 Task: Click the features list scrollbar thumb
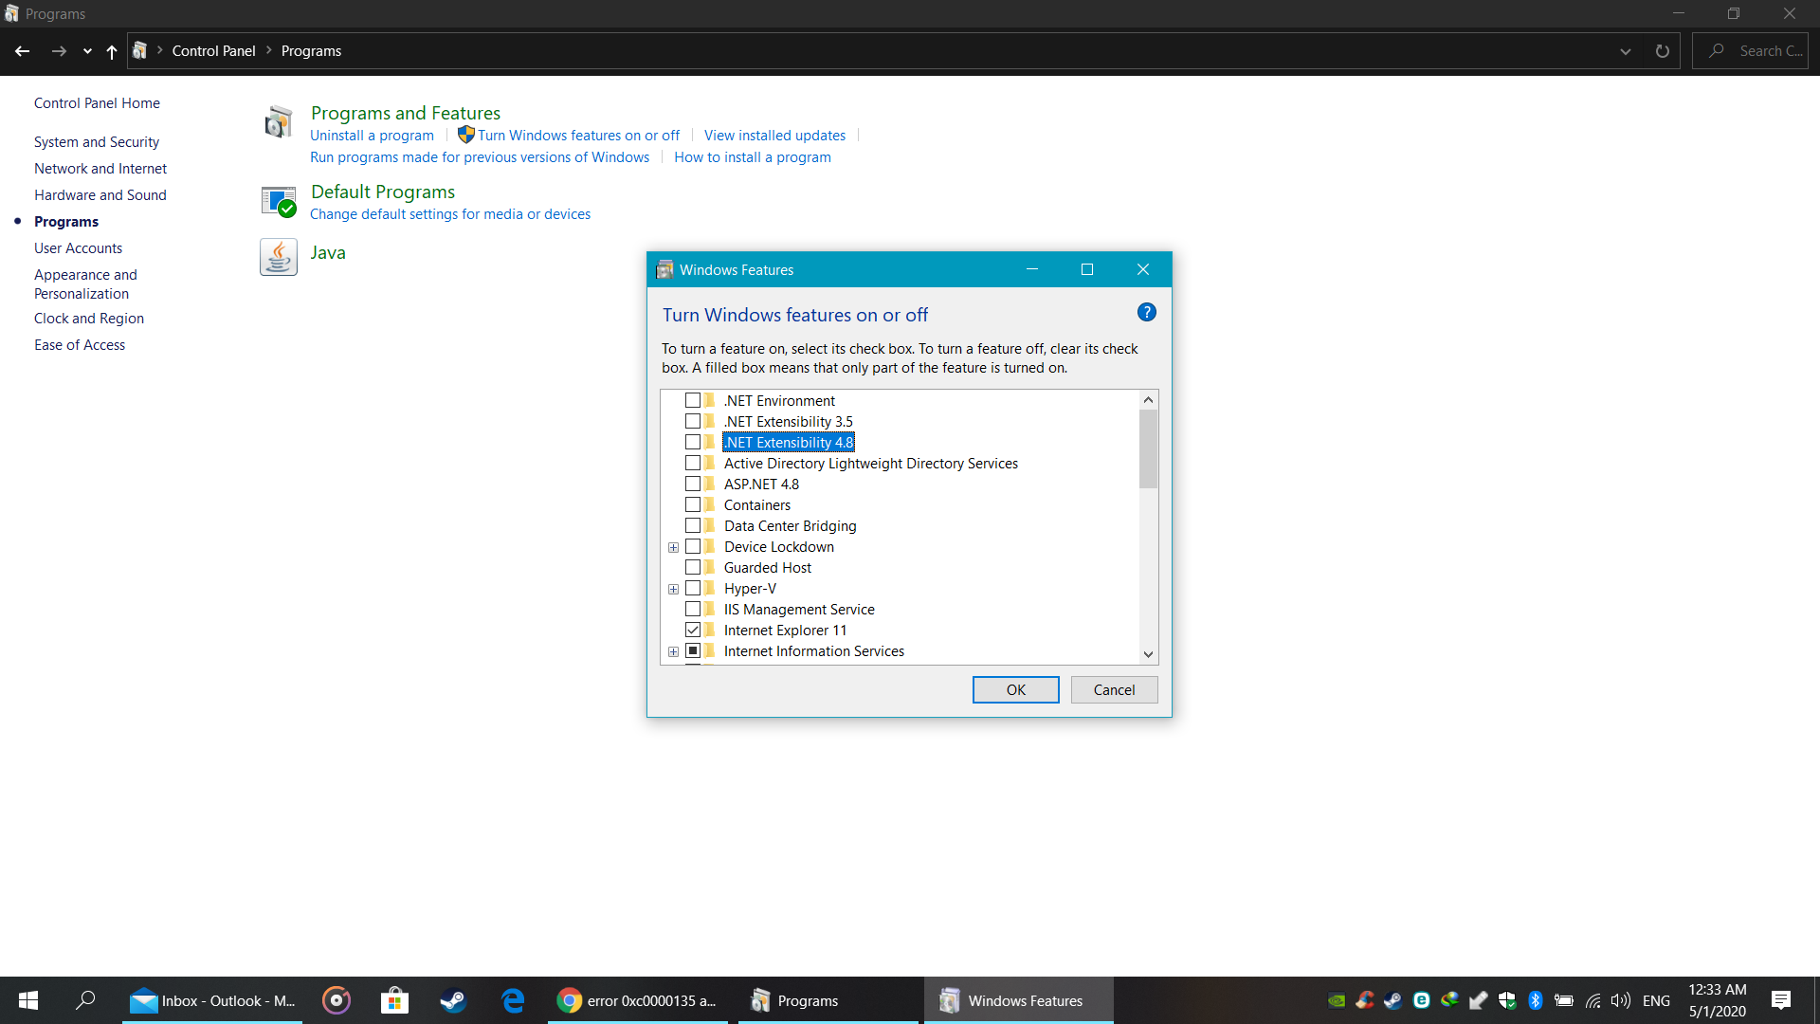coord(1148,449)
